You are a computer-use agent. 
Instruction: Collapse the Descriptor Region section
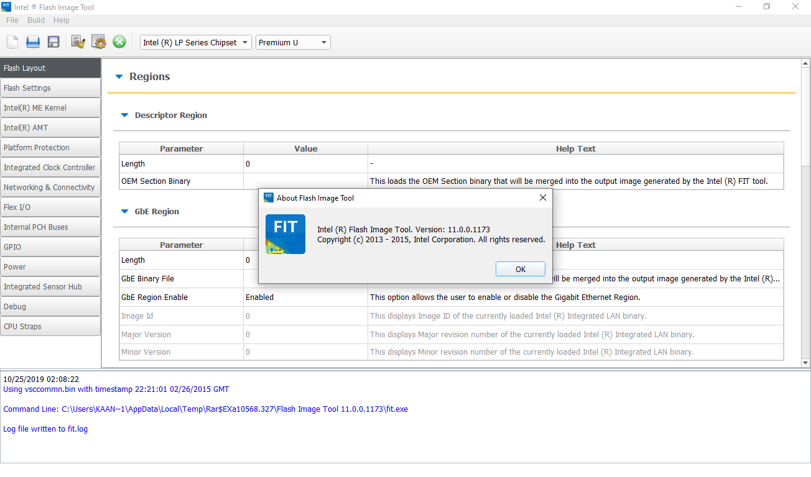[124, 116]
